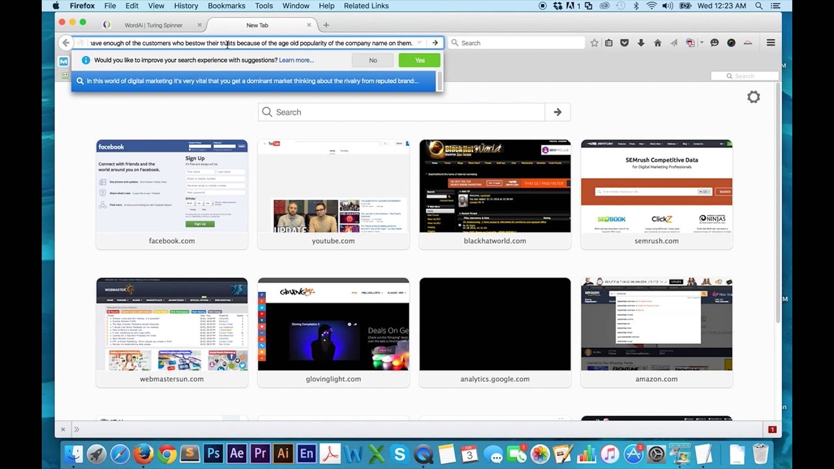Open the Apple menu

point(56,6)
